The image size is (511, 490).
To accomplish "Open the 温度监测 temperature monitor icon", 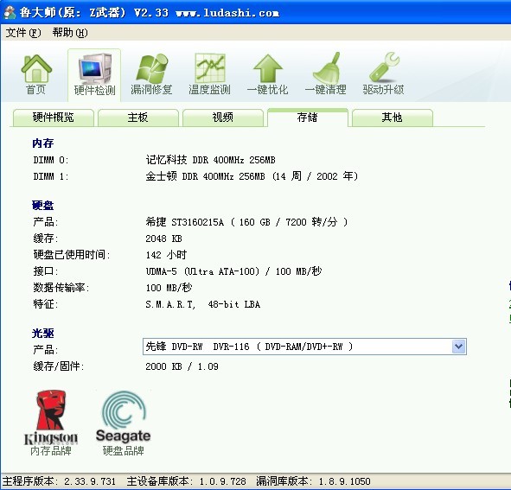I will pyautogui.click(x=209, y=74).
